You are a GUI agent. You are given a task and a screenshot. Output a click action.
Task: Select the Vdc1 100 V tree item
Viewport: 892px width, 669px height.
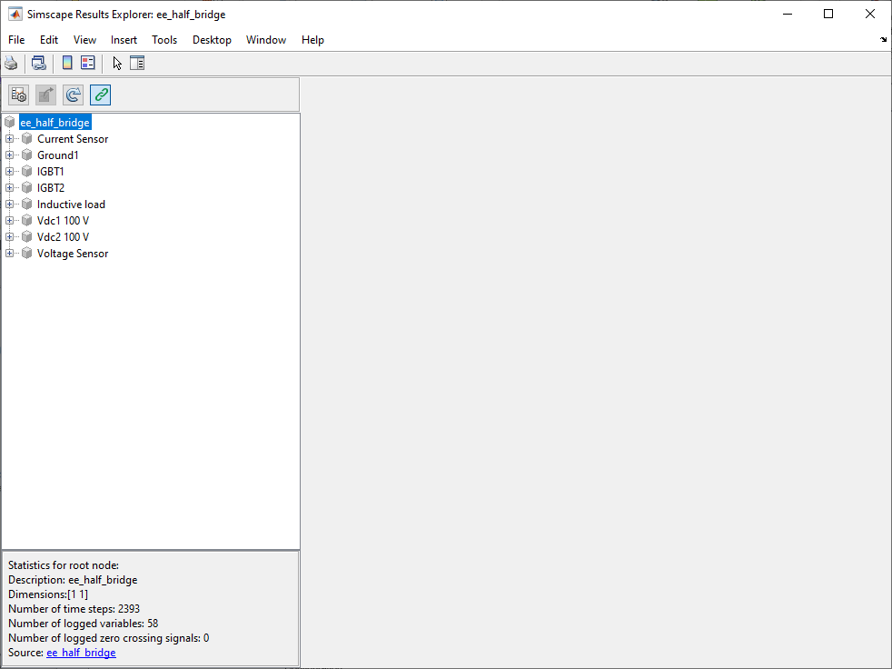[x=63, y=221]
